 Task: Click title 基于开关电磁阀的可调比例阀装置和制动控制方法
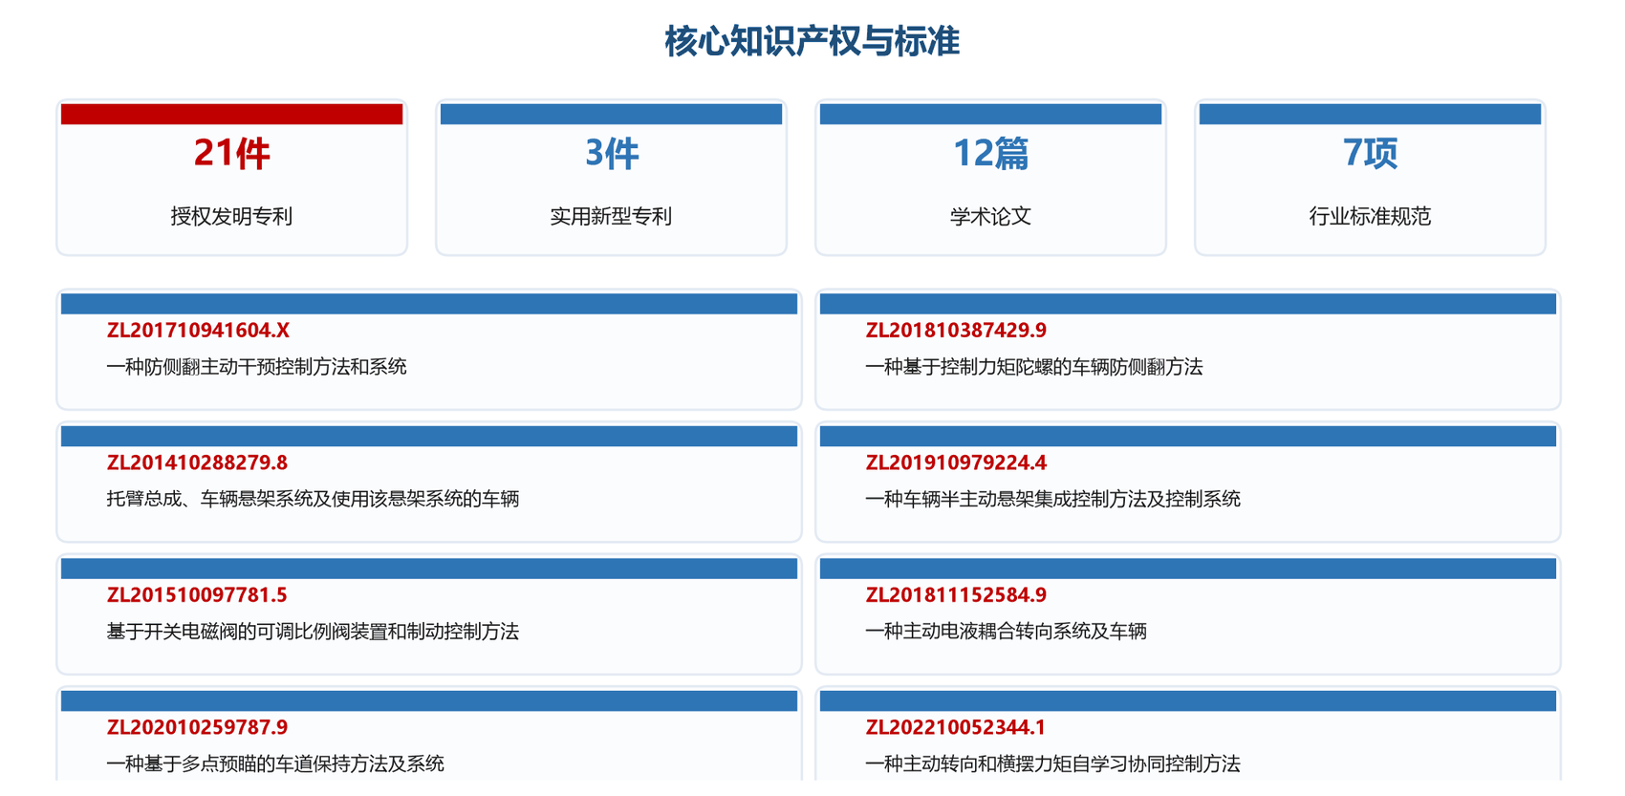coord(313,632)
